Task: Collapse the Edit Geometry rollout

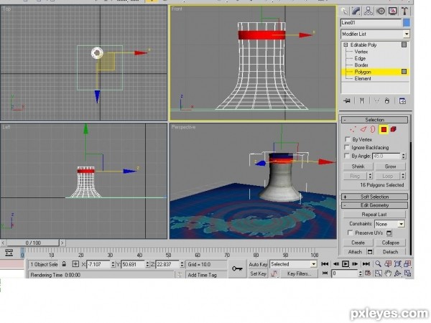Action: (x=374, y=205)
